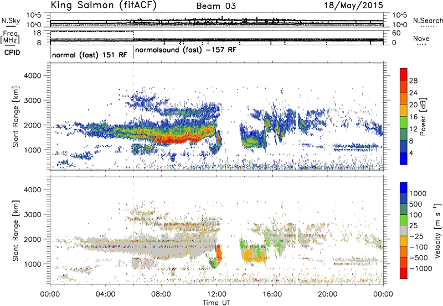Click the '04:00' time tick label
Image resolution: width=443 pixels, height=306 pixels.
105,294
